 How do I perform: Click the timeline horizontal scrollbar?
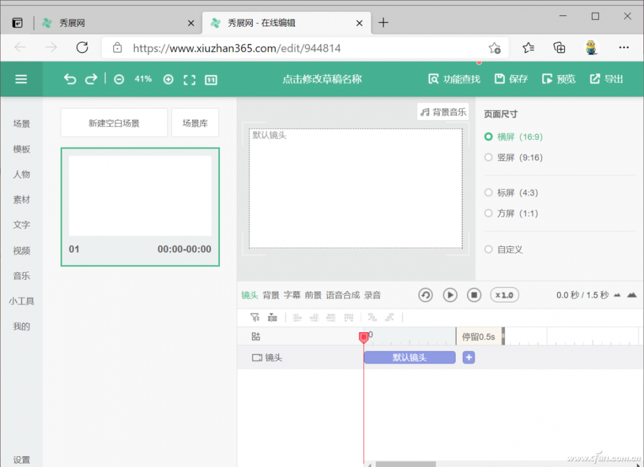coord(405,465)
